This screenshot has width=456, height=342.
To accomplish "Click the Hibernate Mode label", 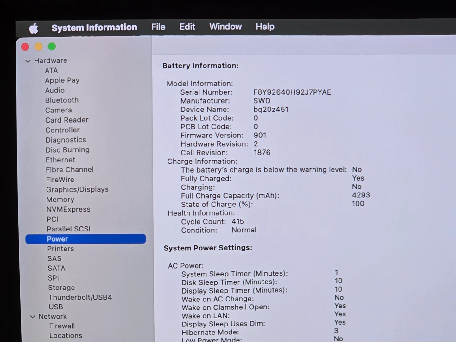I will pyautogui.click(x=210, y=332).
